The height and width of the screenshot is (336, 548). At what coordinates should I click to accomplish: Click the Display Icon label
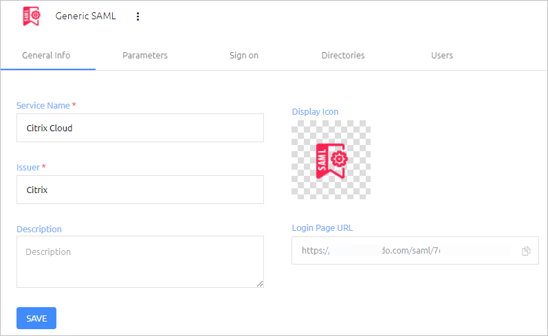pyautogui.click(x=315, y=112)
